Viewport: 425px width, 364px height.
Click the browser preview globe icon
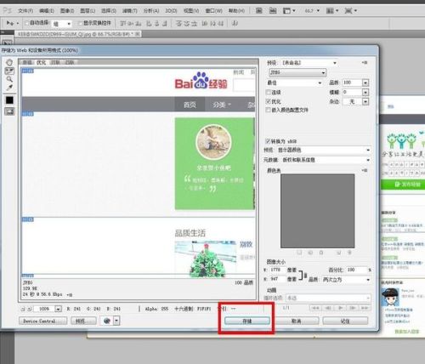coord(107,321)
